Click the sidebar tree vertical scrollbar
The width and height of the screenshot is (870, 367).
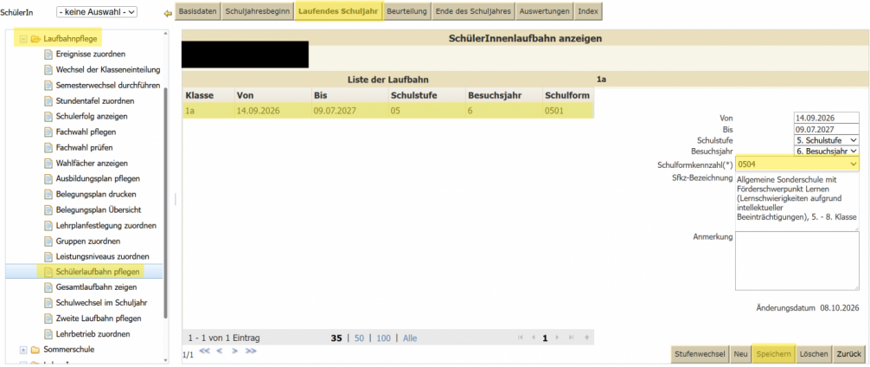[165, 203]
